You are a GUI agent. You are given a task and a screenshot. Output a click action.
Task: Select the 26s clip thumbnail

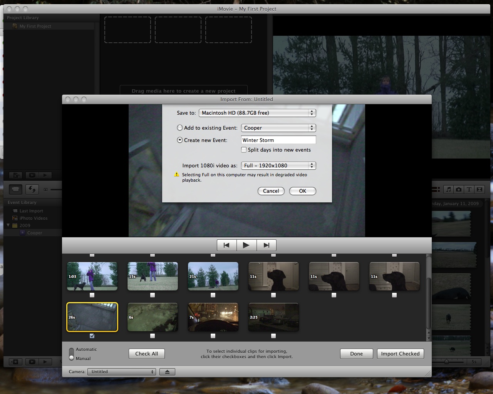coord(92,317)
